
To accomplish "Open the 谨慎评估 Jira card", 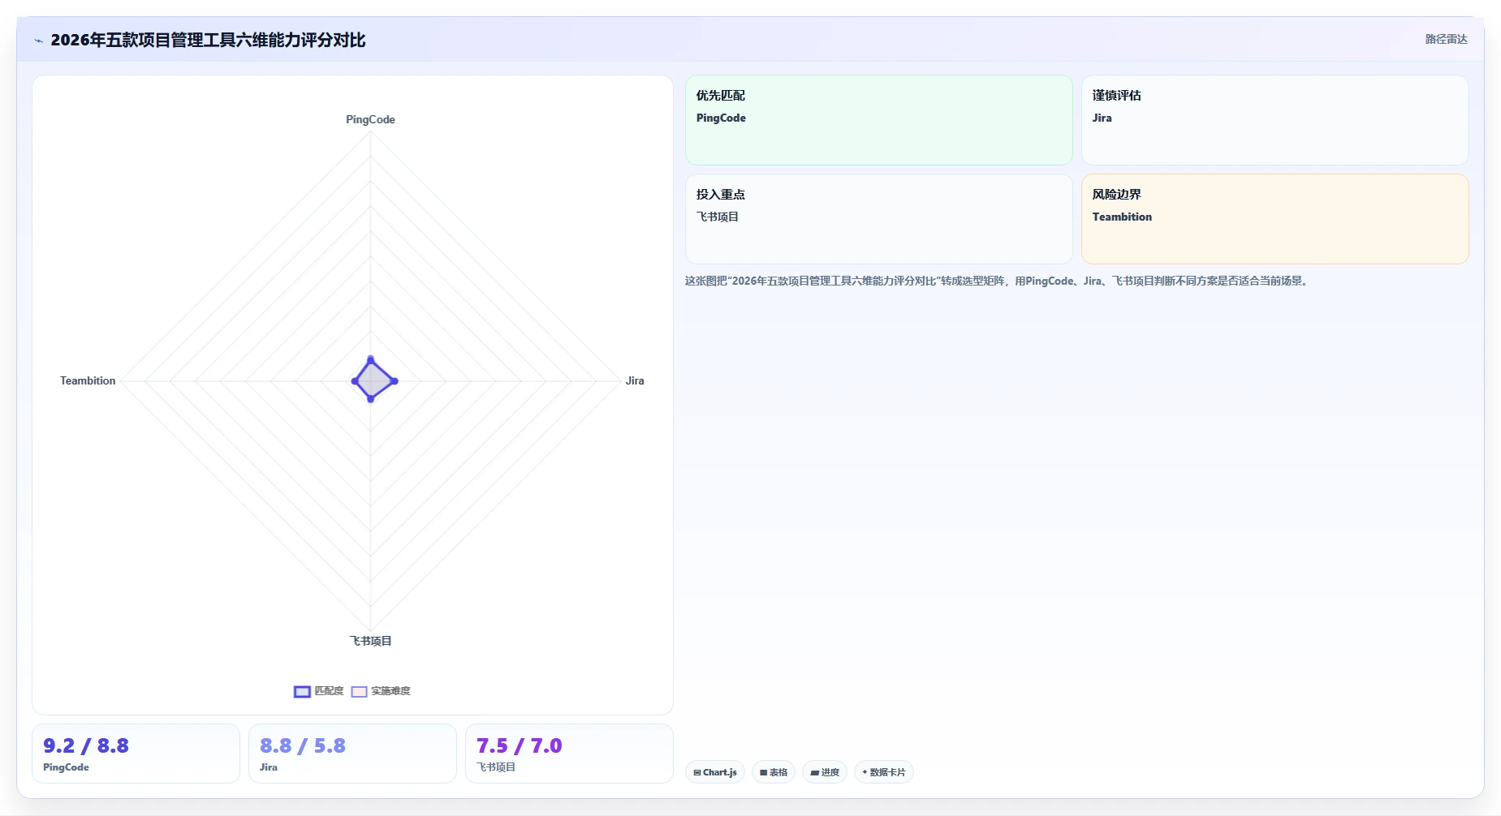I will pyautogui.click(x=1275, y=120).
